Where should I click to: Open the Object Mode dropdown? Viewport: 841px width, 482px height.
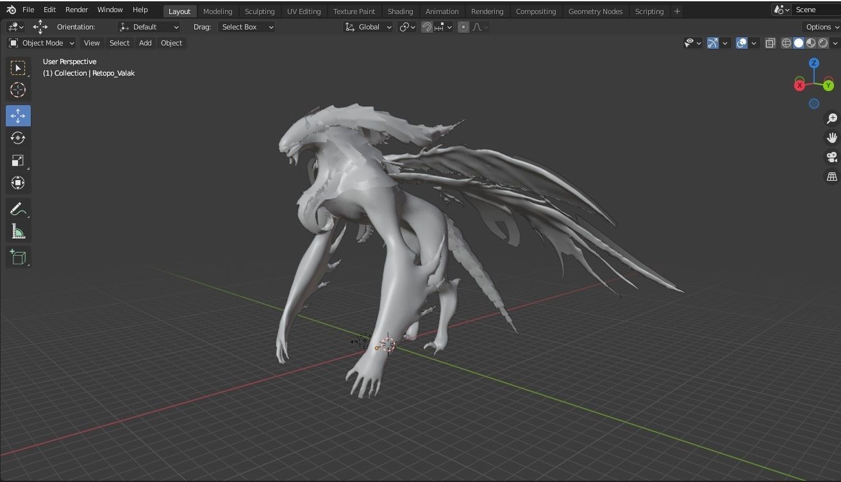42,43
